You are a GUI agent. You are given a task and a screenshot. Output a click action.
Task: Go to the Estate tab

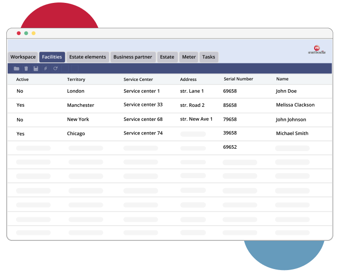(x=167, y=57)
